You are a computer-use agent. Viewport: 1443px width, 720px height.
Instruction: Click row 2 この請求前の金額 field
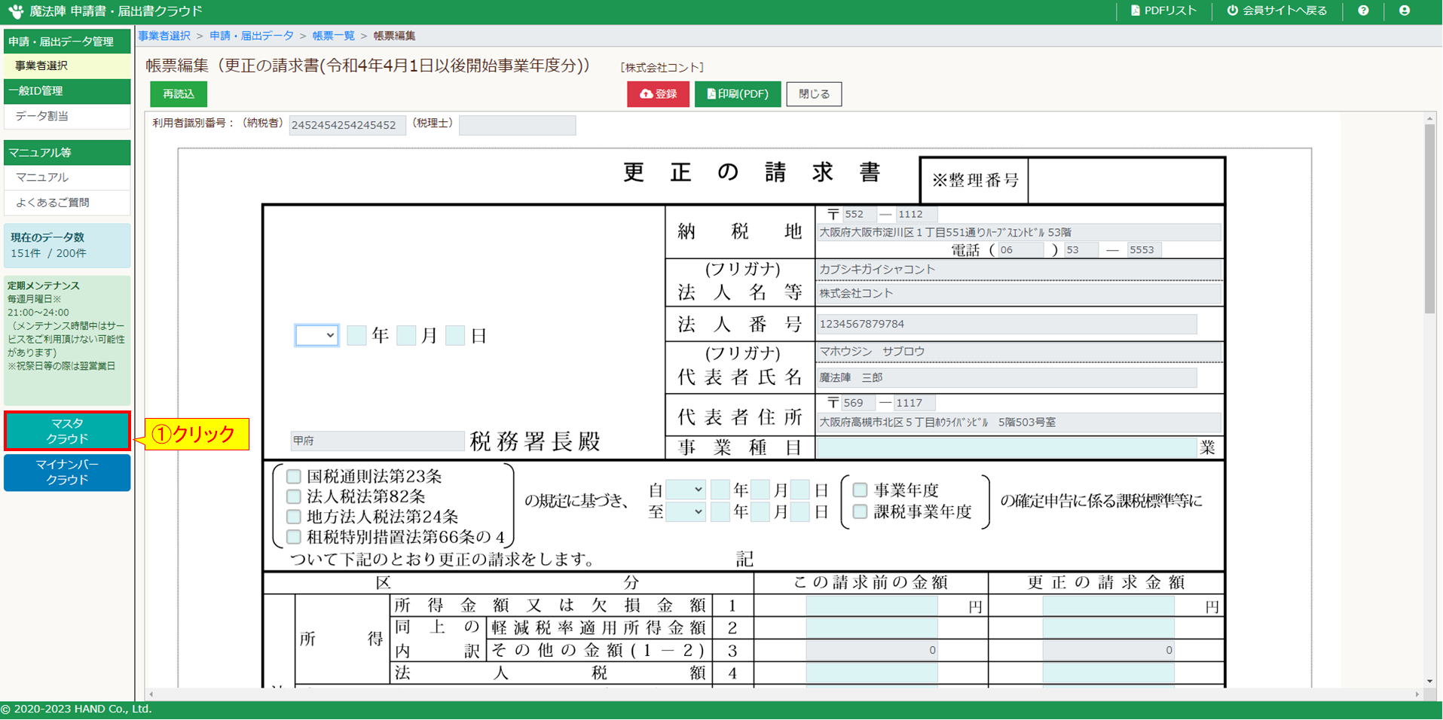pos(872,628)
